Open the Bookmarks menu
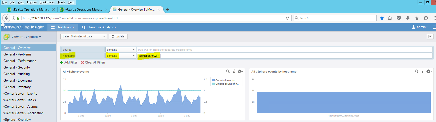436x122 pixels. 47,2
